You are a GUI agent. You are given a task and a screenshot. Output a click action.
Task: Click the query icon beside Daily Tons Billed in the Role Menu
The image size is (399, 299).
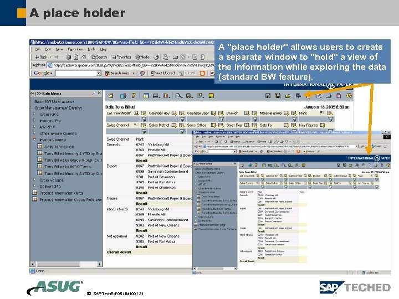(x=40, y=146)
